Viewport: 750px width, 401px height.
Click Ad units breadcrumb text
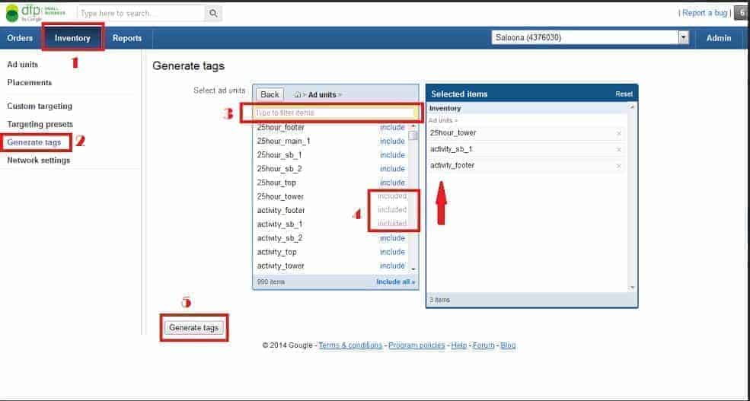(322, 94)
